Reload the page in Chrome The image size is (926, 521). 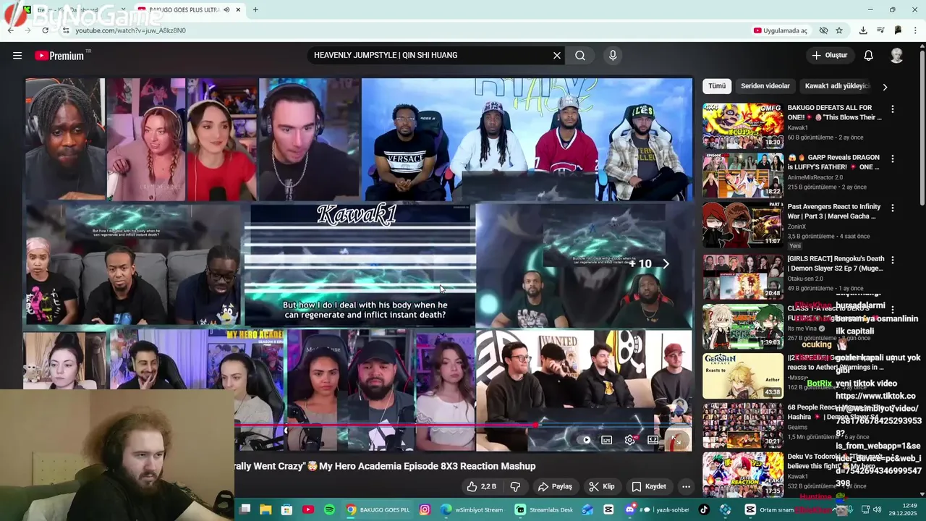tap(45, 30)
